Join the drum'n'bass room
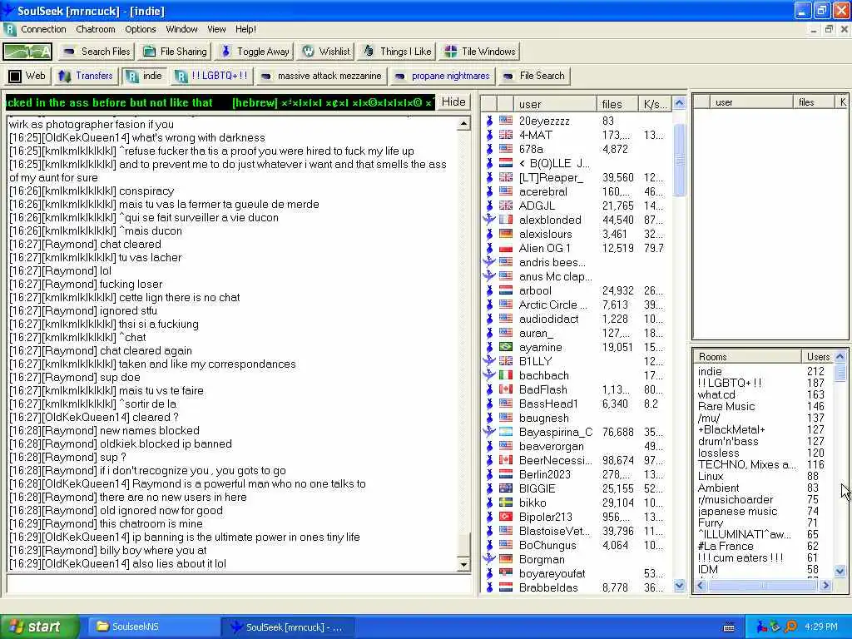Viewport: 852px width, 639px height. click(727, 441)
